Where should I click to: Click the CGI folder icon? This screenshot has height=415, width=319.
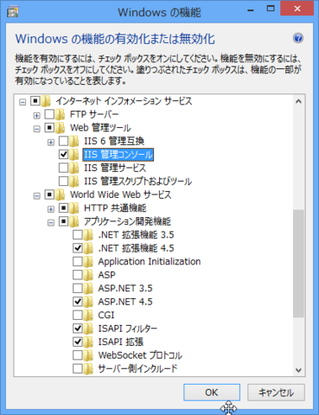pos(88,315)
